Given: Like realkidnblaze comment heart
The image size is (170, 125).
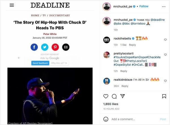Looking at the screenshot, I should (x=165, y=81).
